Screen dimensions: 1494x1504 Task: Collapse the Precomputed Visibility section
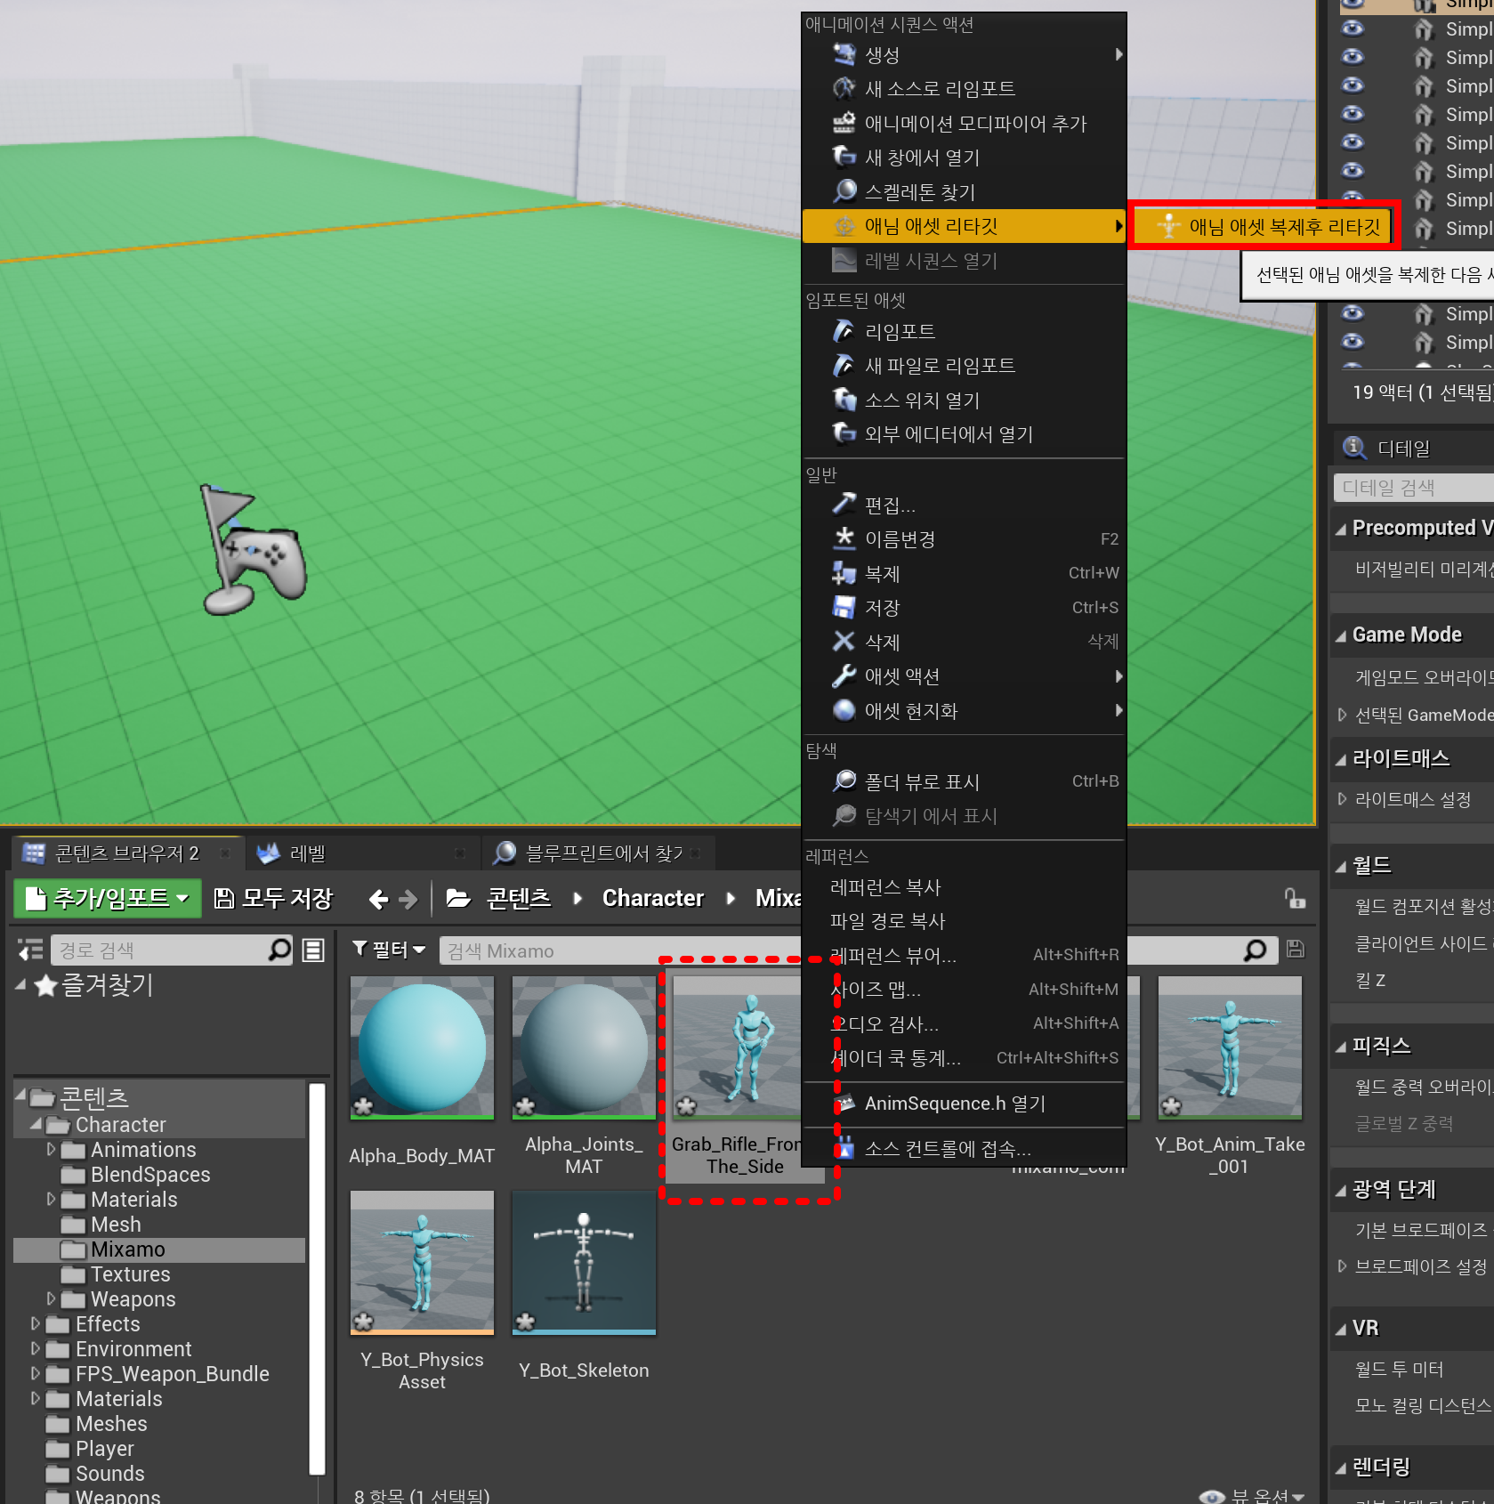[1341, 529]
